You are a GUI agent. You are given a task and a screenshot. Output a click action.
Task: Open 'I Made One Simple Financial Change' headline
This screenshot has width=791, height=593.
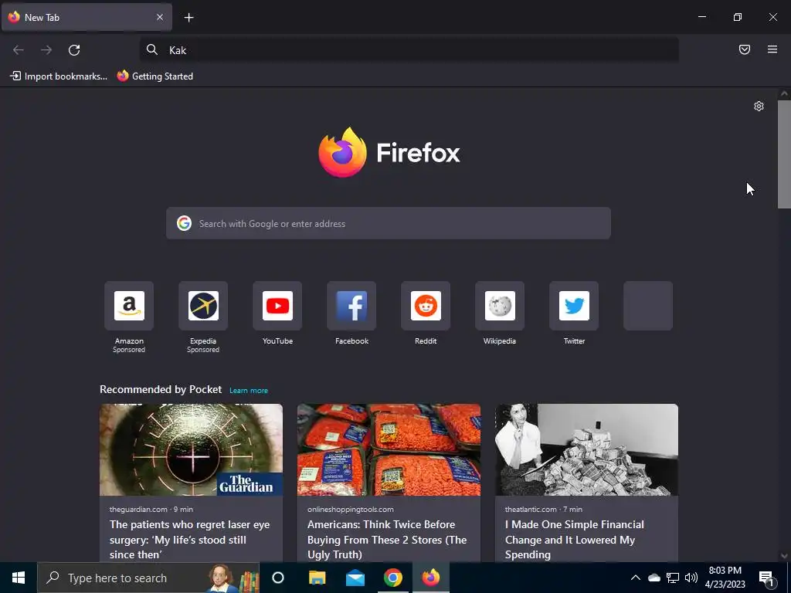[575, 540]
